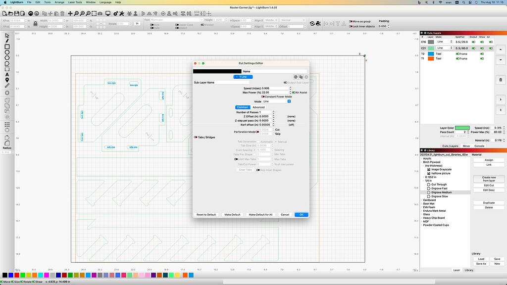Image resolution: width=507 pixels, height=285 pixels.
Task: Toggle Air for layer C16
Action: click(x=491, y=42)
